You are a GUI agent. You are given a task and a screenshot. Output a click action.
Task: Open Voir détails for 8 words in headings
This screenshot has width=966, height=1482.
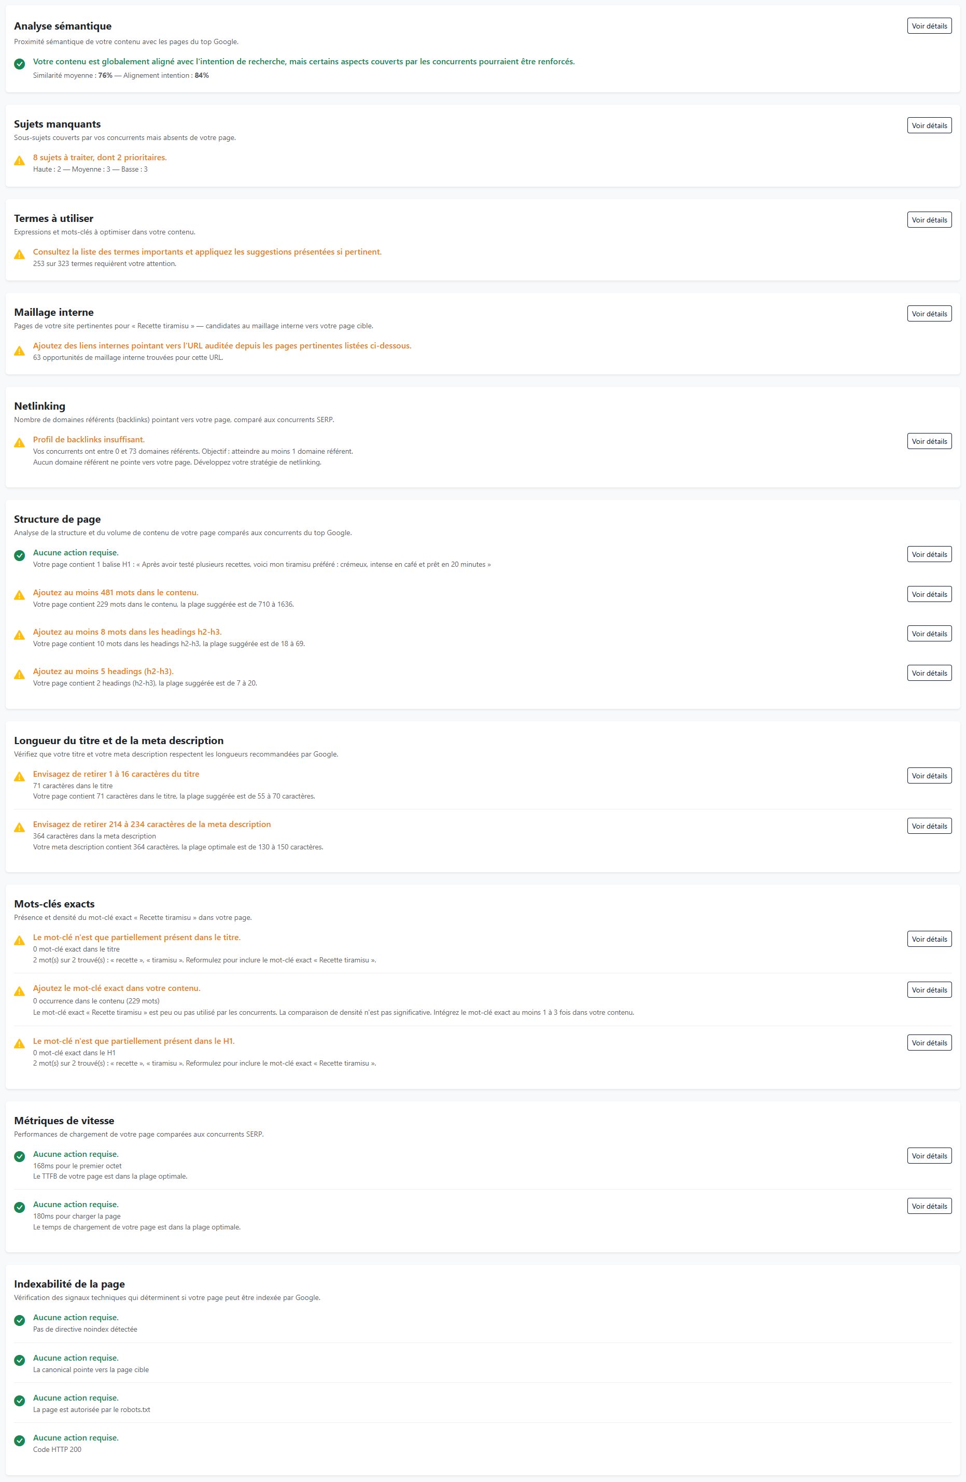point(929,633)
